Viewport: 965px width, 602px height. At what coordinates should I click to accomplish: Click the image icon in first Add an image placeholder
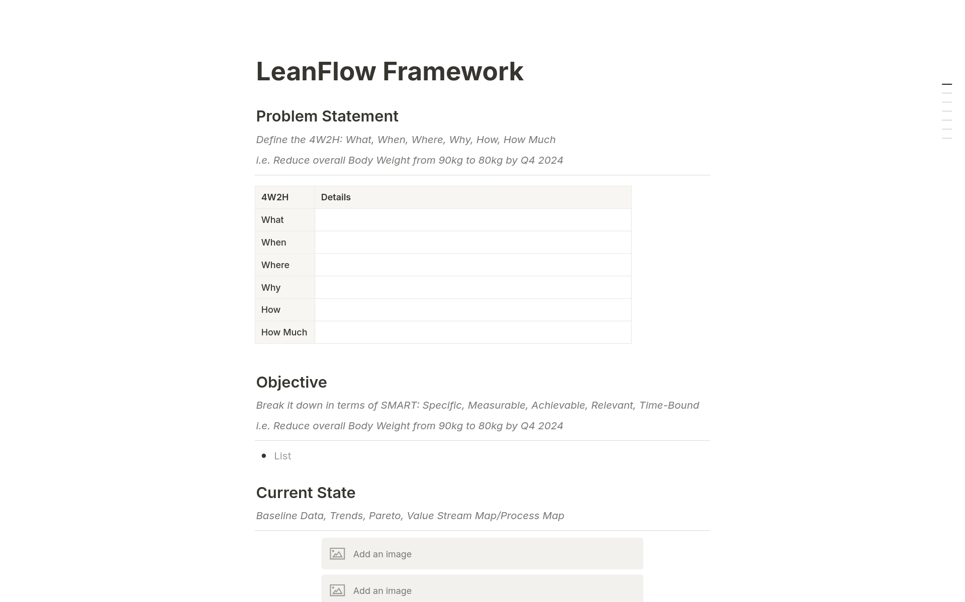pyautogui.click(x=337, y=553)
